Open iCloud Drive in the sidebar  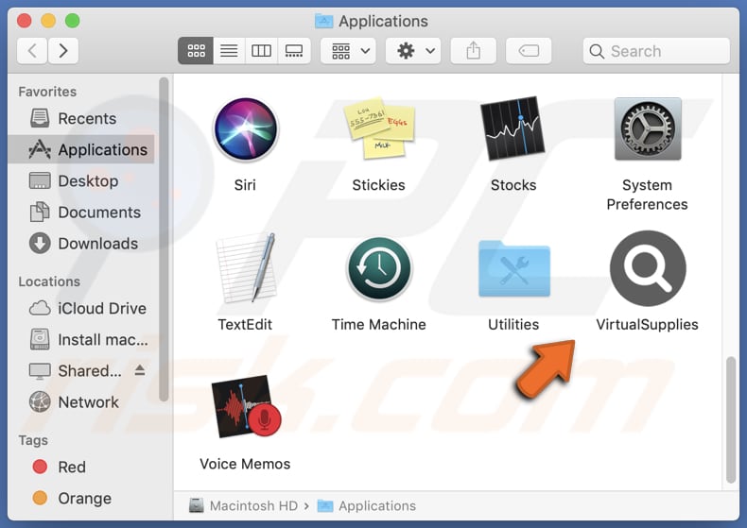pyautogui.click(x=81, y=308)
